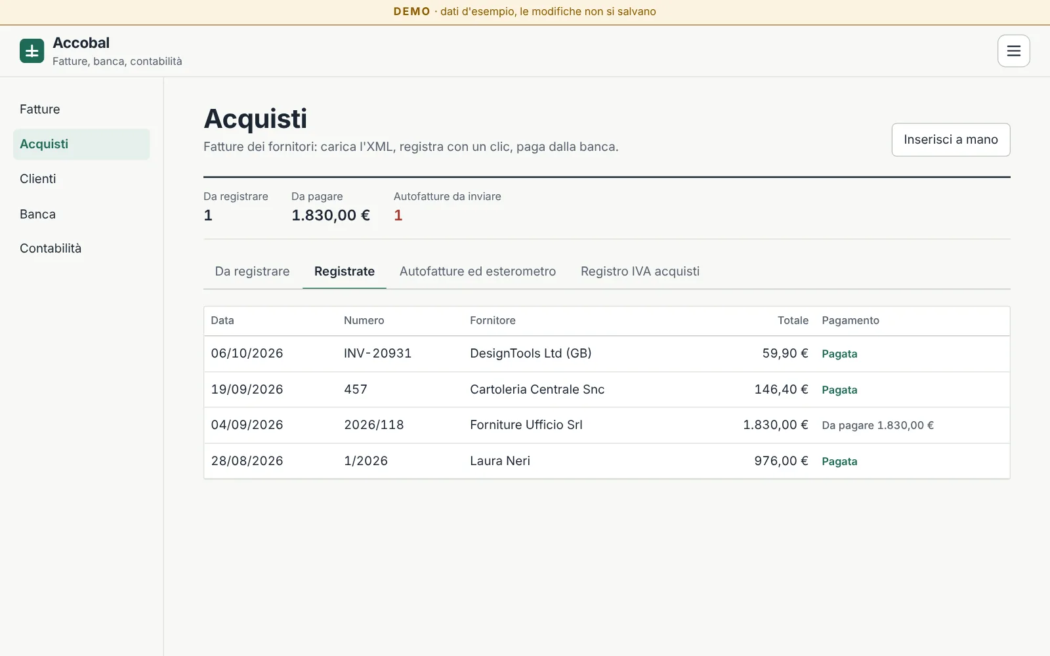Image resolution: width=1050 pixels, height=656 pixels.
Task: Click supplier Laura Neri
Action: click(500, 461)
